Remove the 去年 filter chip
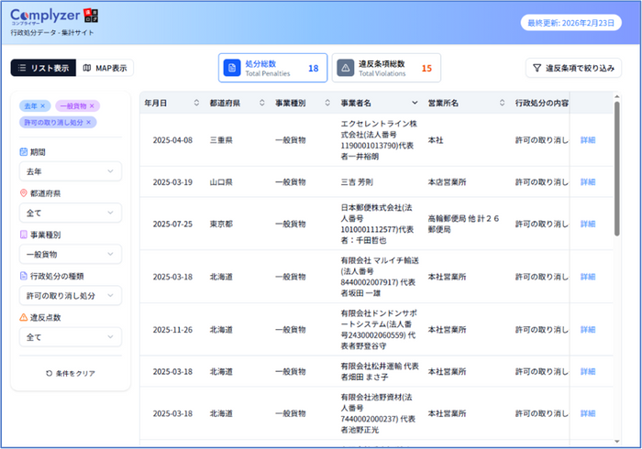The width and height of the screenshot is (642, 449). (42, 106)
